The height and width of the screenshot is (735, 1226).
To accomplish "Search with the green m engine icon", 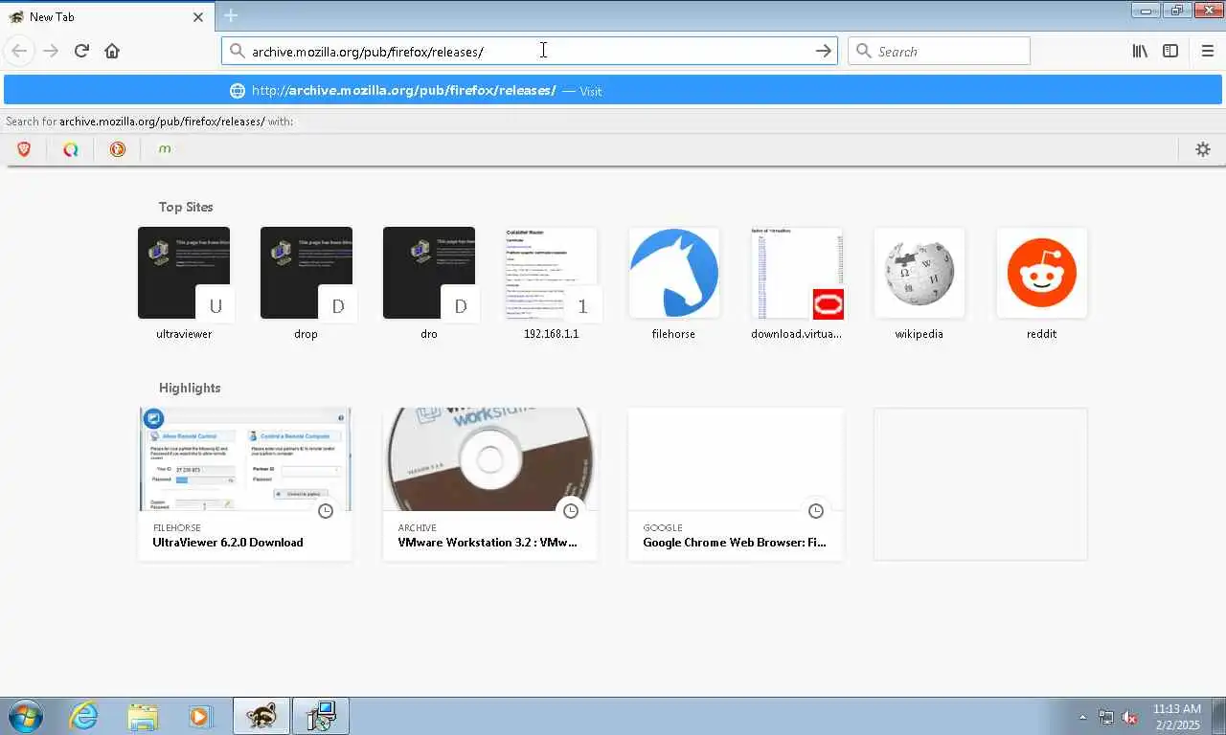I will click(165, 149).
